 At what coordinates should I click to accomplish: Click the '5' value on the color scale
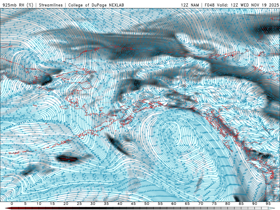coord(25,204)
